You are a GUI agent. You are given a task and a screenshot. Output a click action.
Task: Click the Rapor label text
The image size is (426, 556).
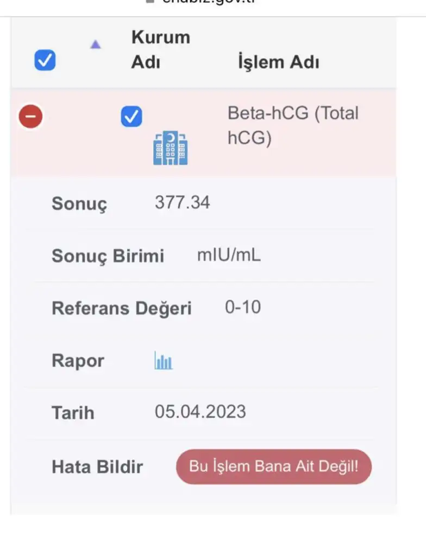78,361
